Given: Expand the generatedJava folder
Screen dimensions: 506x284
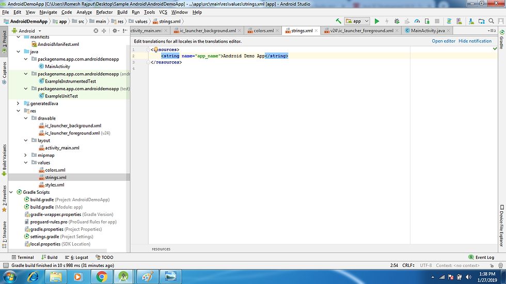Looking at the screenshot, I should (19, 104).
